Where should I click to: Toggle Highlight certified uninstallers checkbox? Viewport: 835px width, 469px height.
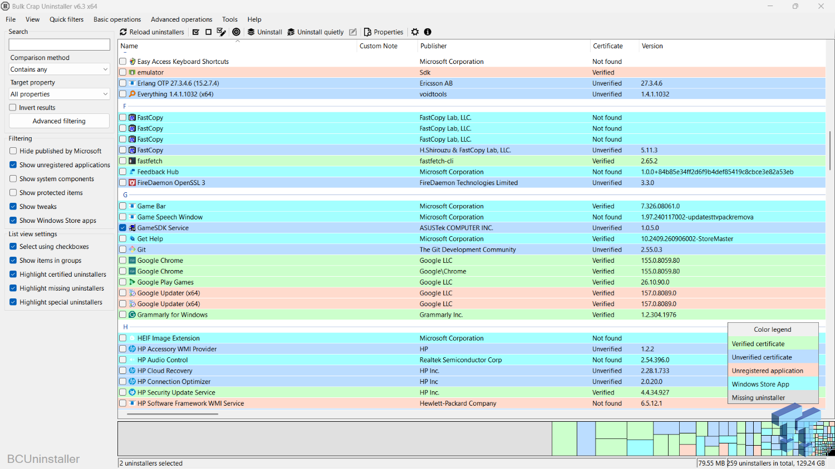coord(13,275)
